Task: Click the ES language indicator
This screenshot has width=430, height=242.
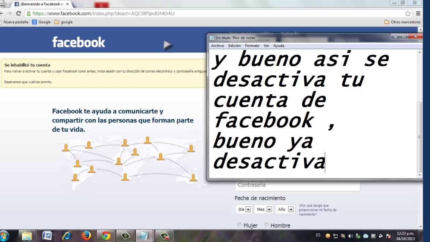Action: (x=318, y=235)
